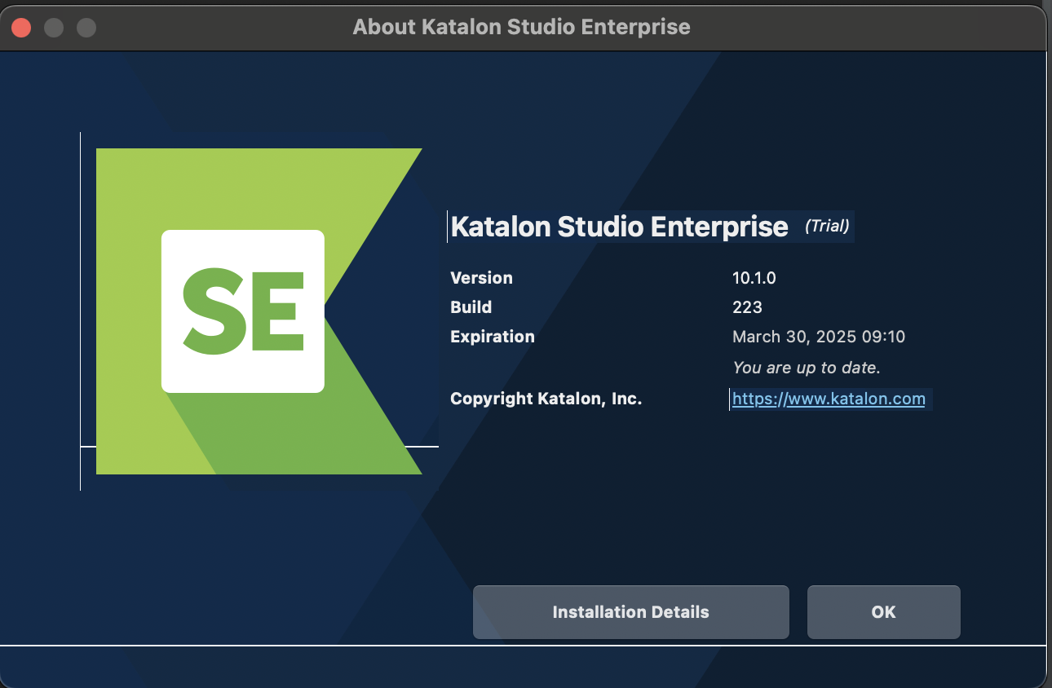Click the OK button to dismiss the dialog
1052x688 pixels.
883,611
